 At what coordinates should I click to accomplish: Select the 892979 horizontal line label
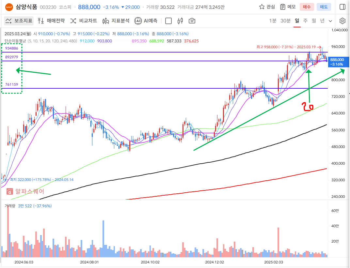coord(12,57)
